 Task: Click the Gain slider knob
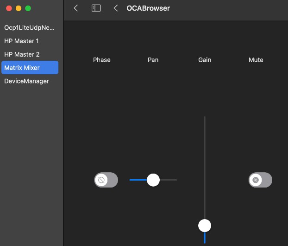click(205, 226)
